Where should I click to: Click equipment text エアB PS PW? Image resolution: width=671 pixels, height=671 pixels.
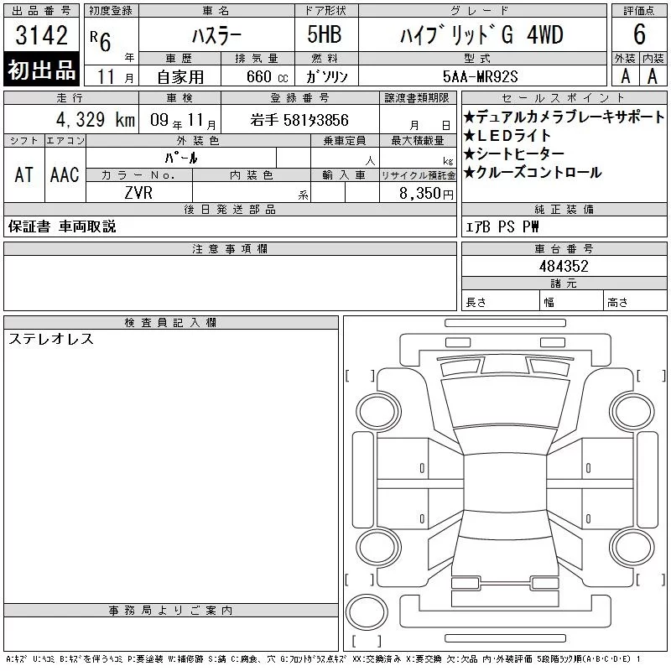click(x=502, y=226)
